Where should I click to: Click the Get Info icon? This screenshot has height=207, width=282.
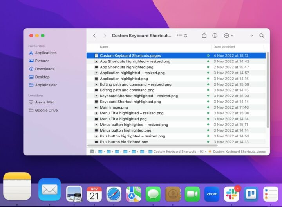coord(215,36)
